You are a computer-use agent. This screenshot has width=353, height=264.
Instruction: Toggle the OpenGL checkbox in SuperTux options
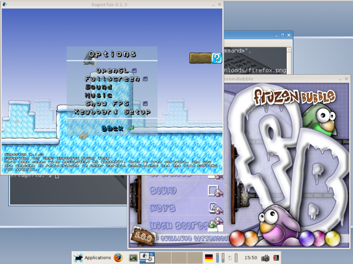point(134,70)
